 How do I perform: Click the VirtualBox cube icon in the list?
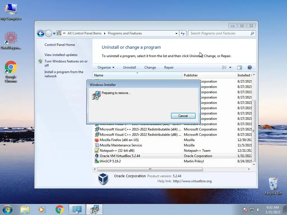pos(97,156)
